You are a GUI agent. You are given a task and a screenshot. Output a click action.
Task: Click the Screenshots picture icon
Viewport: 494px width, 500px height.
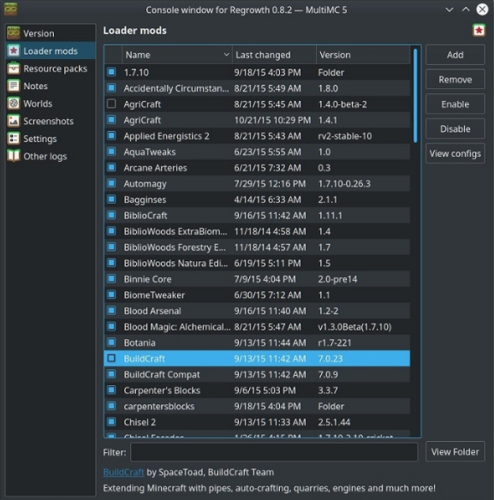coord(14,121)
